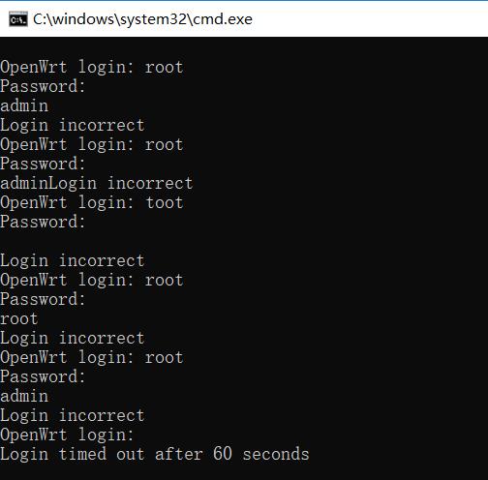
Task: Click the 'adminLogin incorrect' line
Action: click(x=97, y=183)
